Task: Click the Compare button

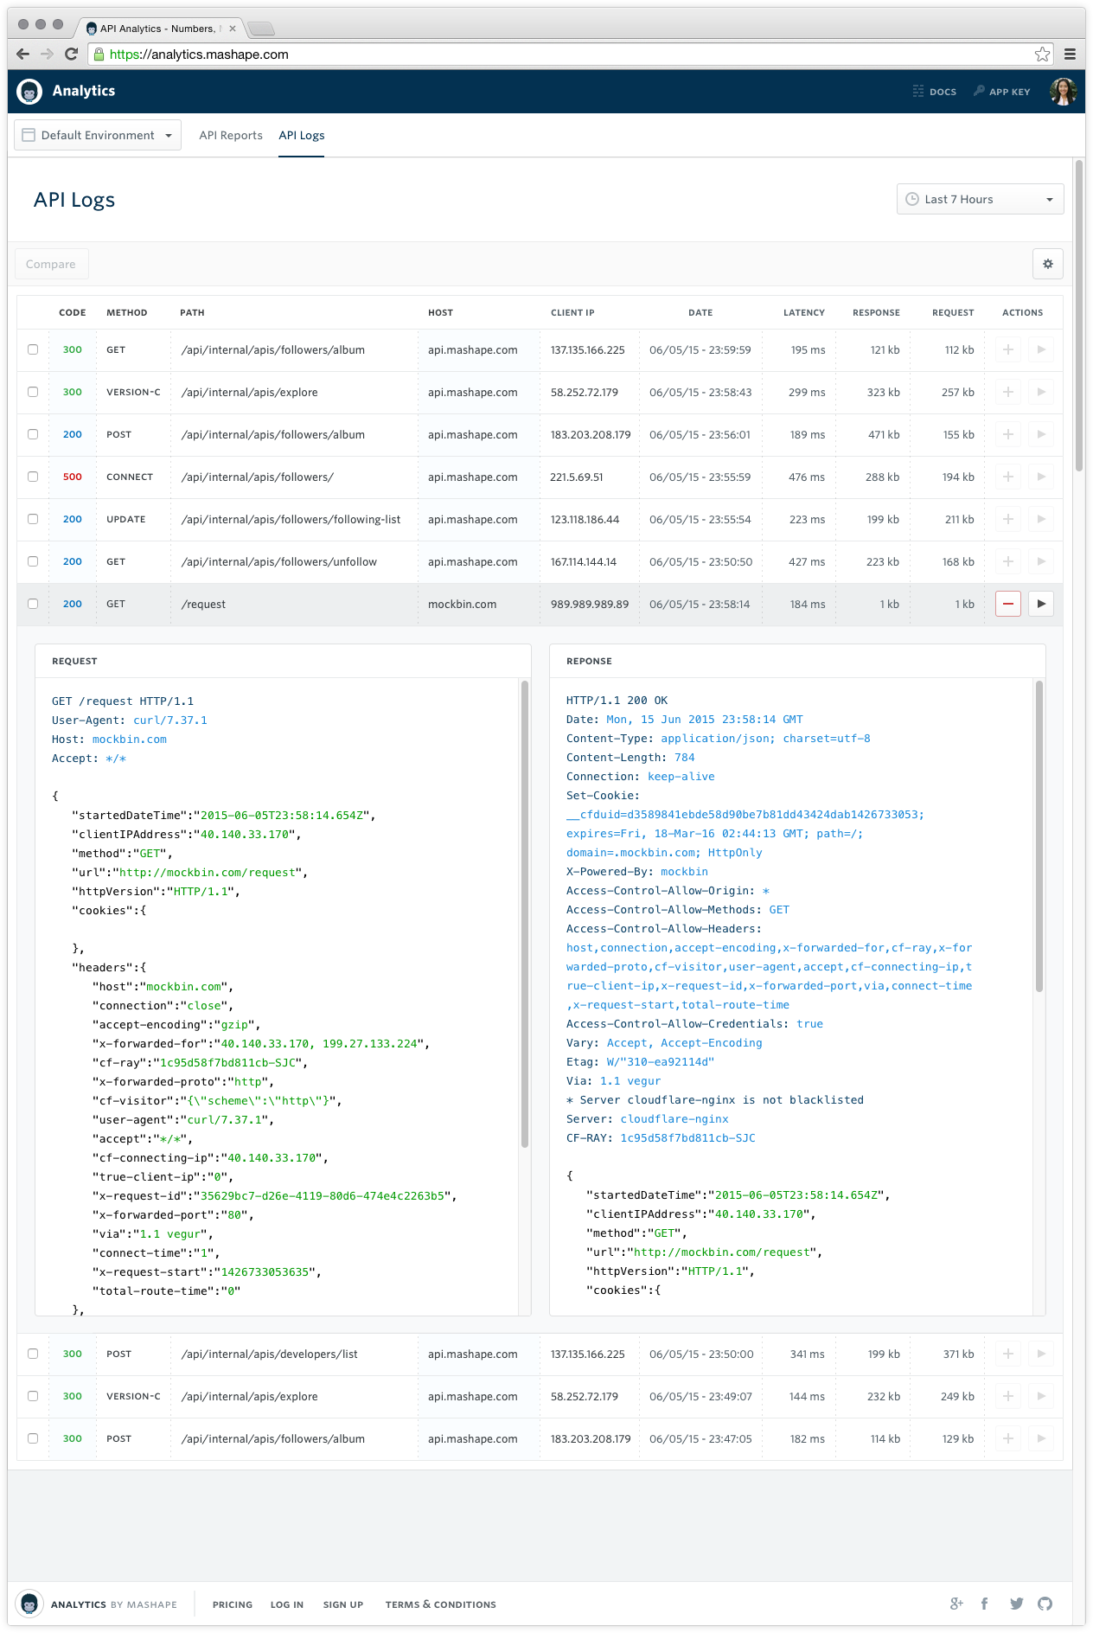Action: pos(51,264)
